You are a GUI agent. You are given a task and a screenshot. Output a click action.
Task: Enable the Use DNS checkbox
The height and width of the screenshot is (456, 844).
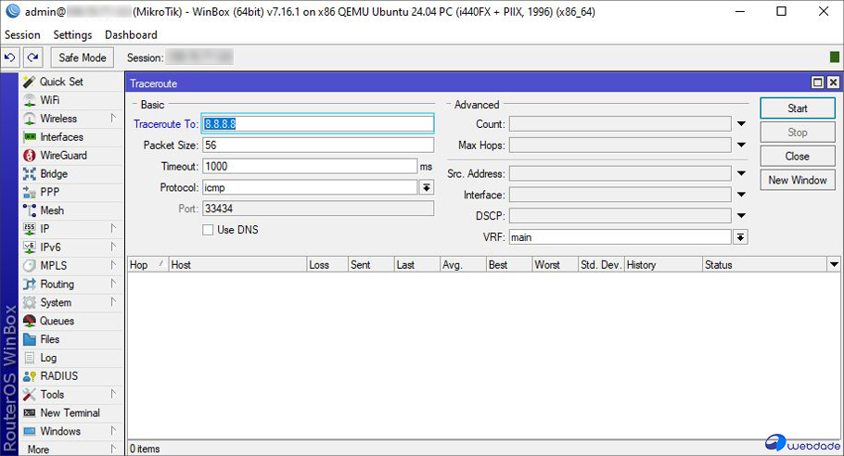tap(209, 230)
